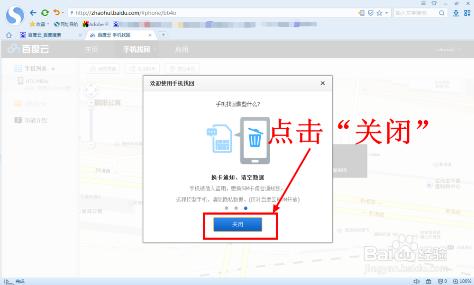This screenshot has height=285, width=474.
Task: Toggle the mute speaker icon in the status bar
Action: 417,281
